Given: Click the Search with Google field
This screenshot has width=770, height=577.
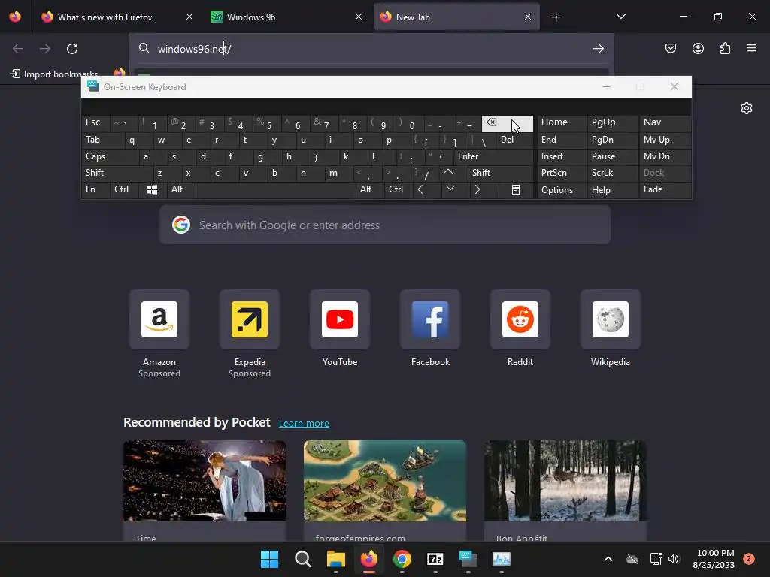Looking at the screenshot, I should point(384,225).
